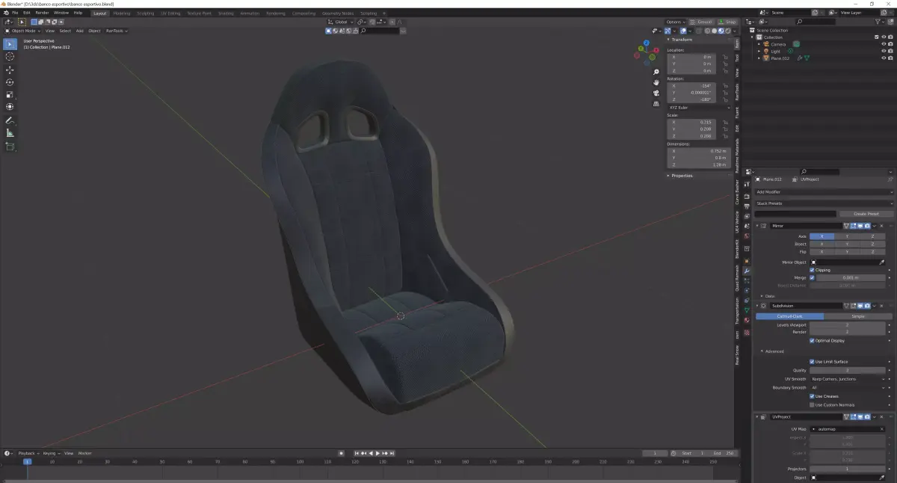
Task: Open UV Smooth Keep Corners dropdown
Action: click(x=848, y=379)
